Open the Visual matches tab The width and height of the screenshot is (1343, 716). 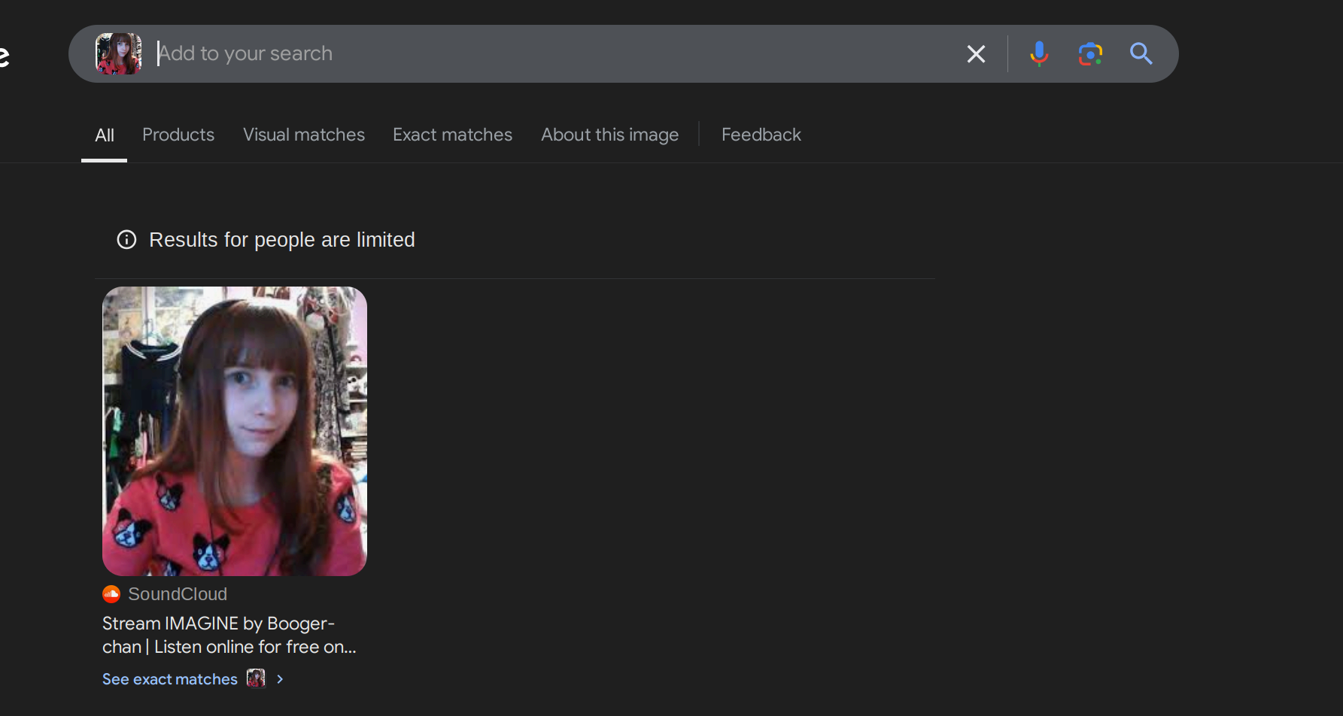tap(304, 135)
